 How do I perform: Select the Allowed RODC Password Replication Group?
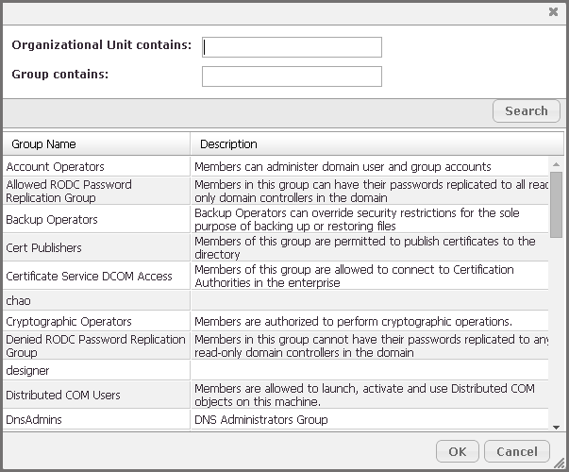click(x=276, y=191)
